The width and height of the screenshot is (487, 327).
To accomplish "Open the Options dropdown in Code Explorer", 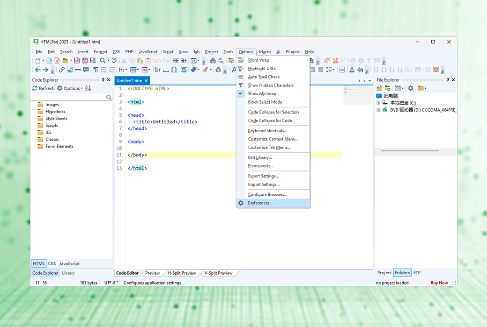I will coord(70,88).
